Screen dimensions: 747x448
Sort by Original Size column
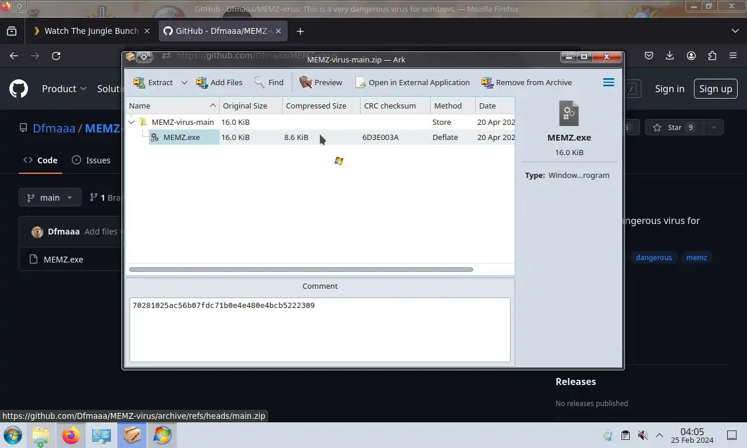[x=250, y=106]
